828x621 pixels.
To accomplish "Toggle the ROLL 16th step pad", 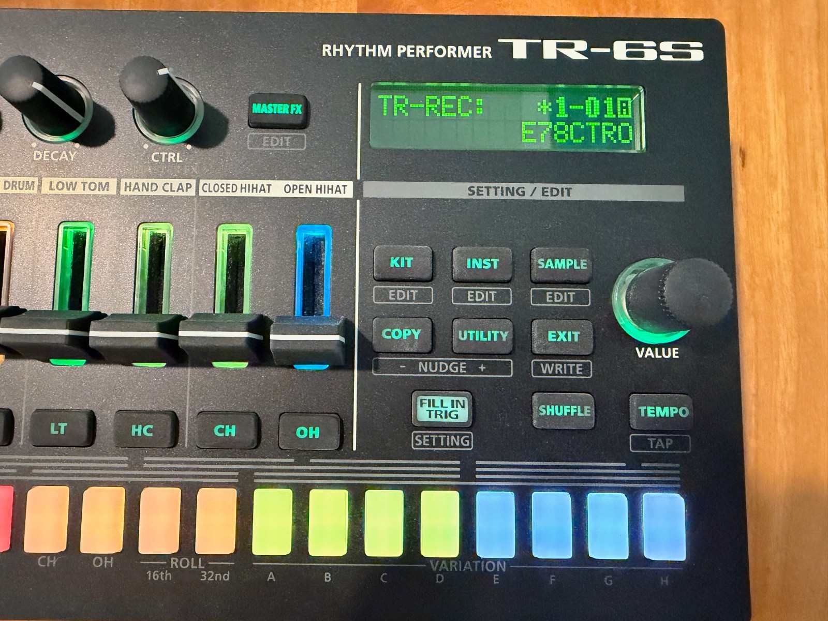I will [x=160, y=521].
